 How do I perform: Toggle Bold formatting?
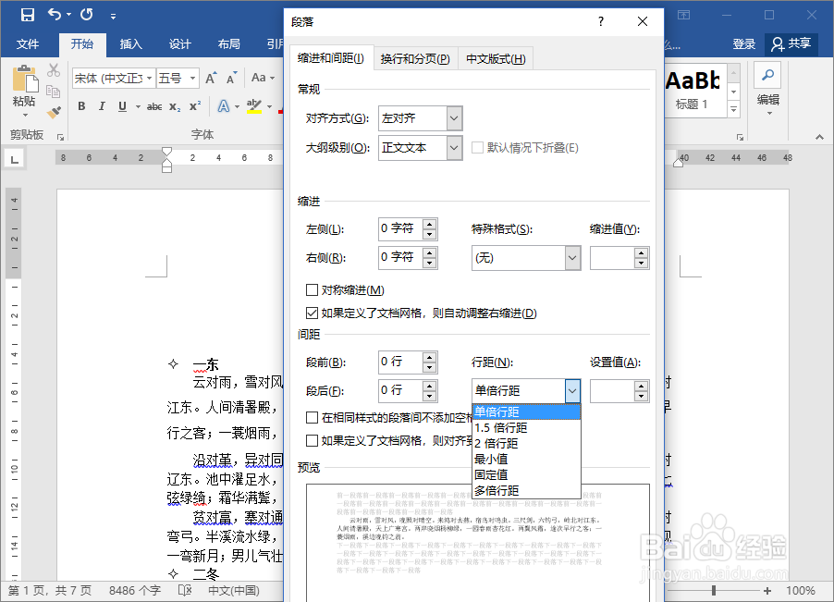click(81, 106)
